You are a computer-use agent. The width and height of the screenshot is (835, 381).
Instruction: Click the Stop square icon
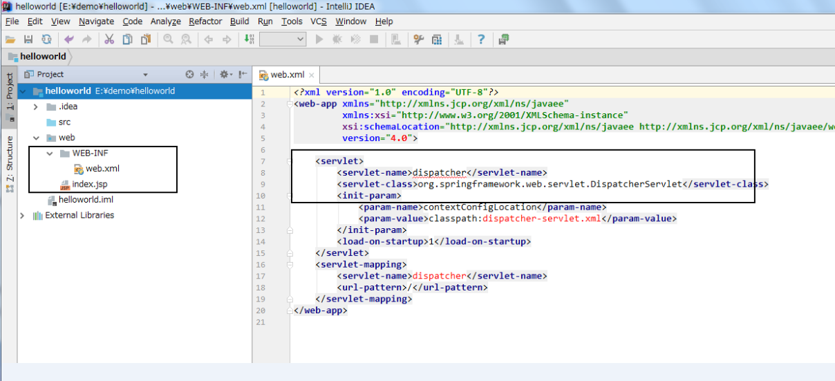tap(374, 39)
